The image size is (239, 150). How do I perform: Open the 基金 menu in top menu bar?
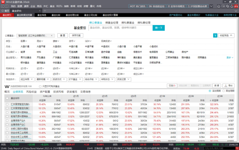click(52, 6)
